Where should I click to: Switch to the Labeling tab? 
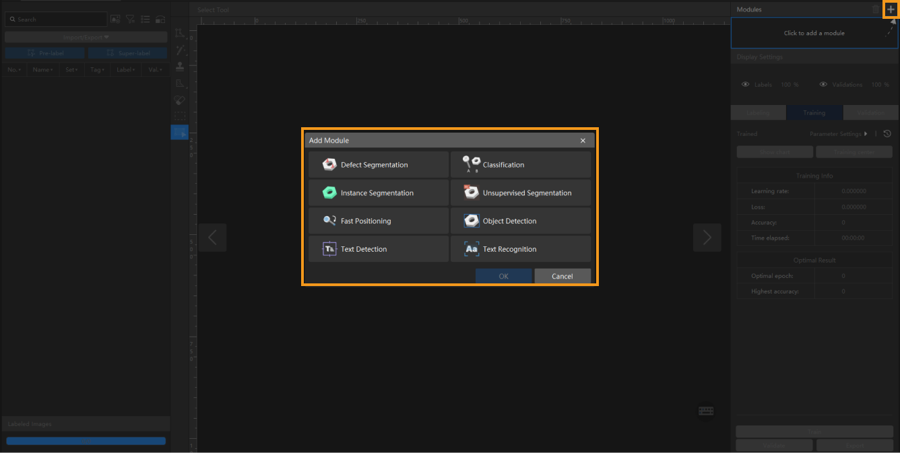point(758,112)
